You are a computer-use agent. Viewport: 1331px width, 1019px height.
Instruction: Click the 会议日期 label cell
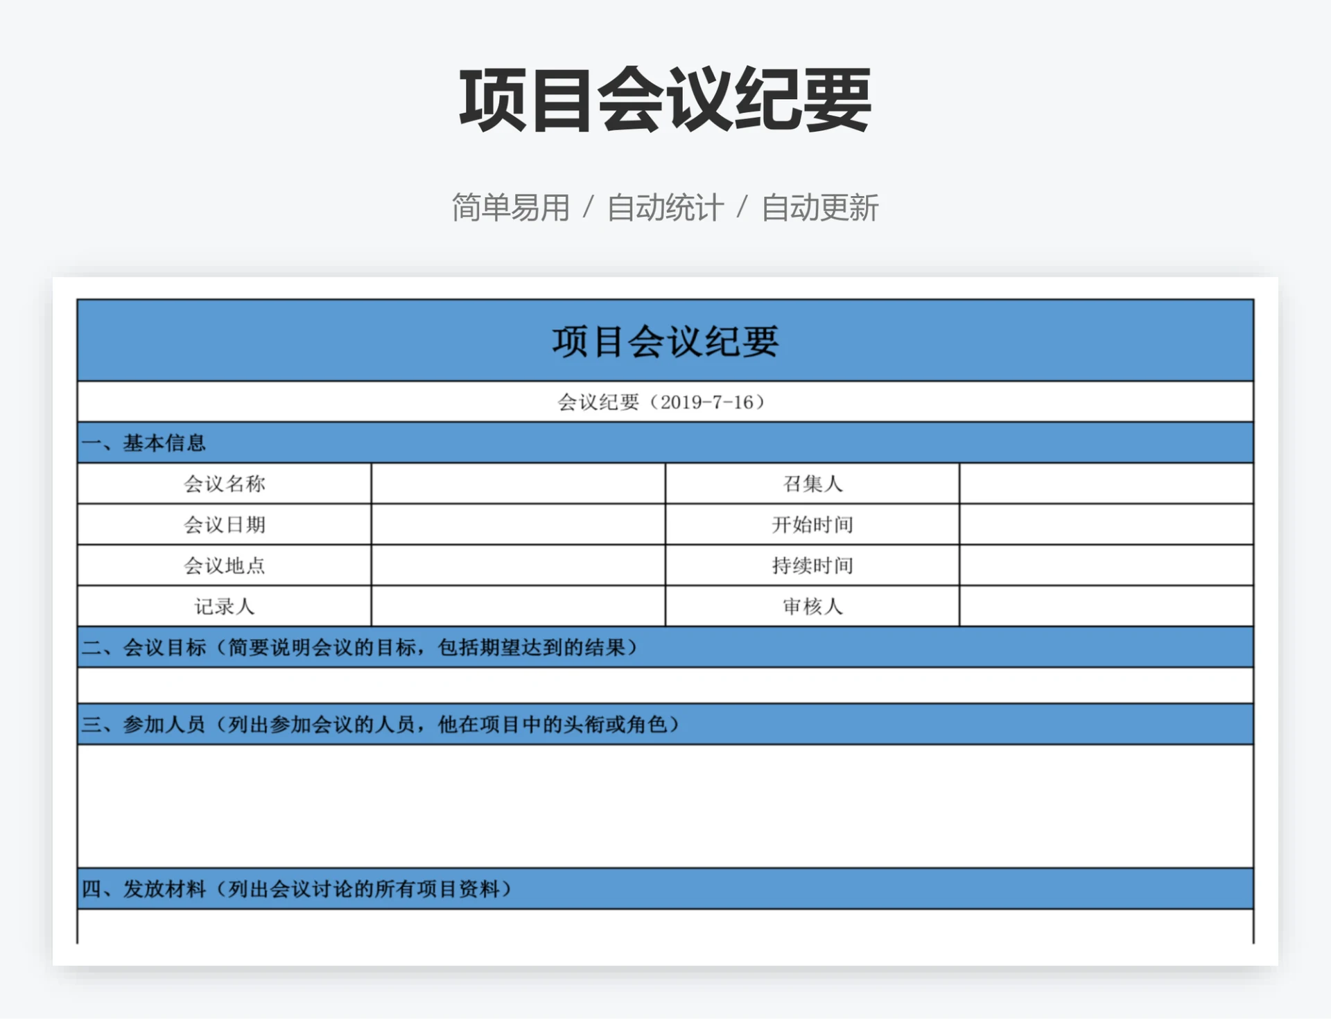coord(223,524)
